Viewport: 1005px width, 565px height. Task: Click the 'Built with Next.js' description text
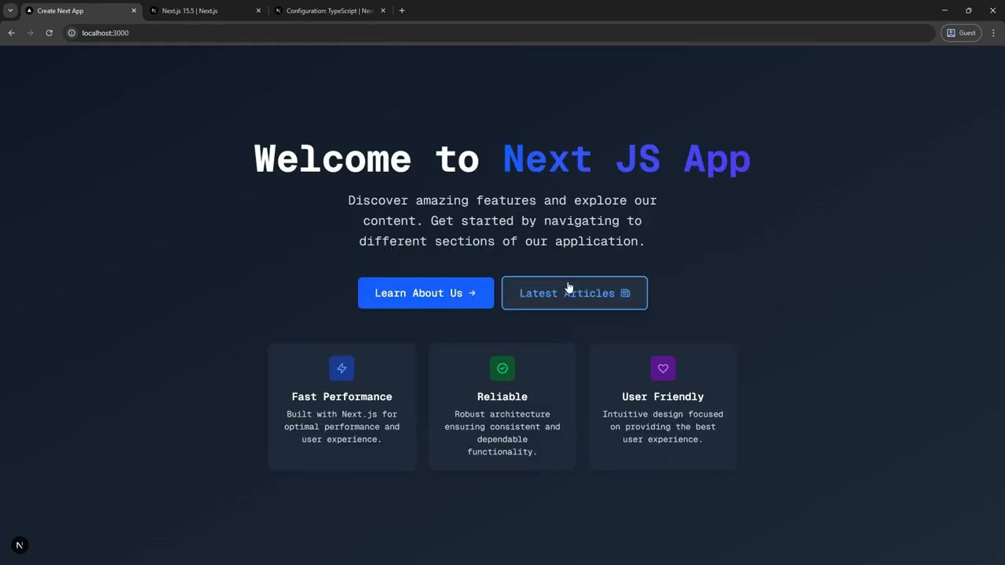(x=342, y=427)
